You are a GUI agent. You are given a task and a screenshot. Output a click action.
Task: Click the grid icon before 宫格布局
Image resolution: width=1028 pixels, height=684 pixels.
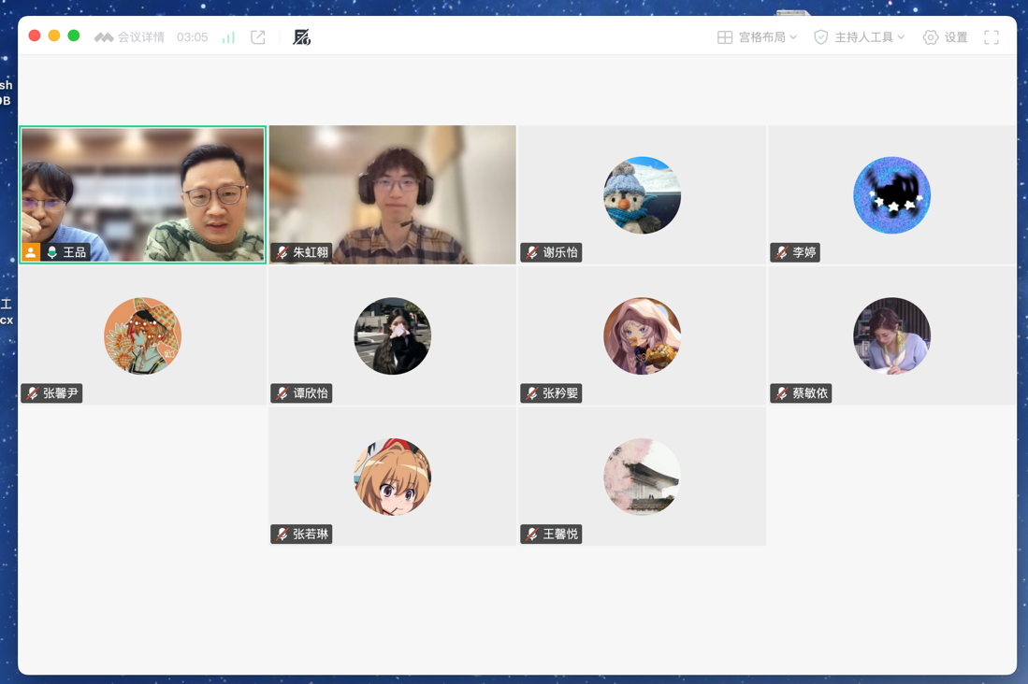tap(723, 36)
